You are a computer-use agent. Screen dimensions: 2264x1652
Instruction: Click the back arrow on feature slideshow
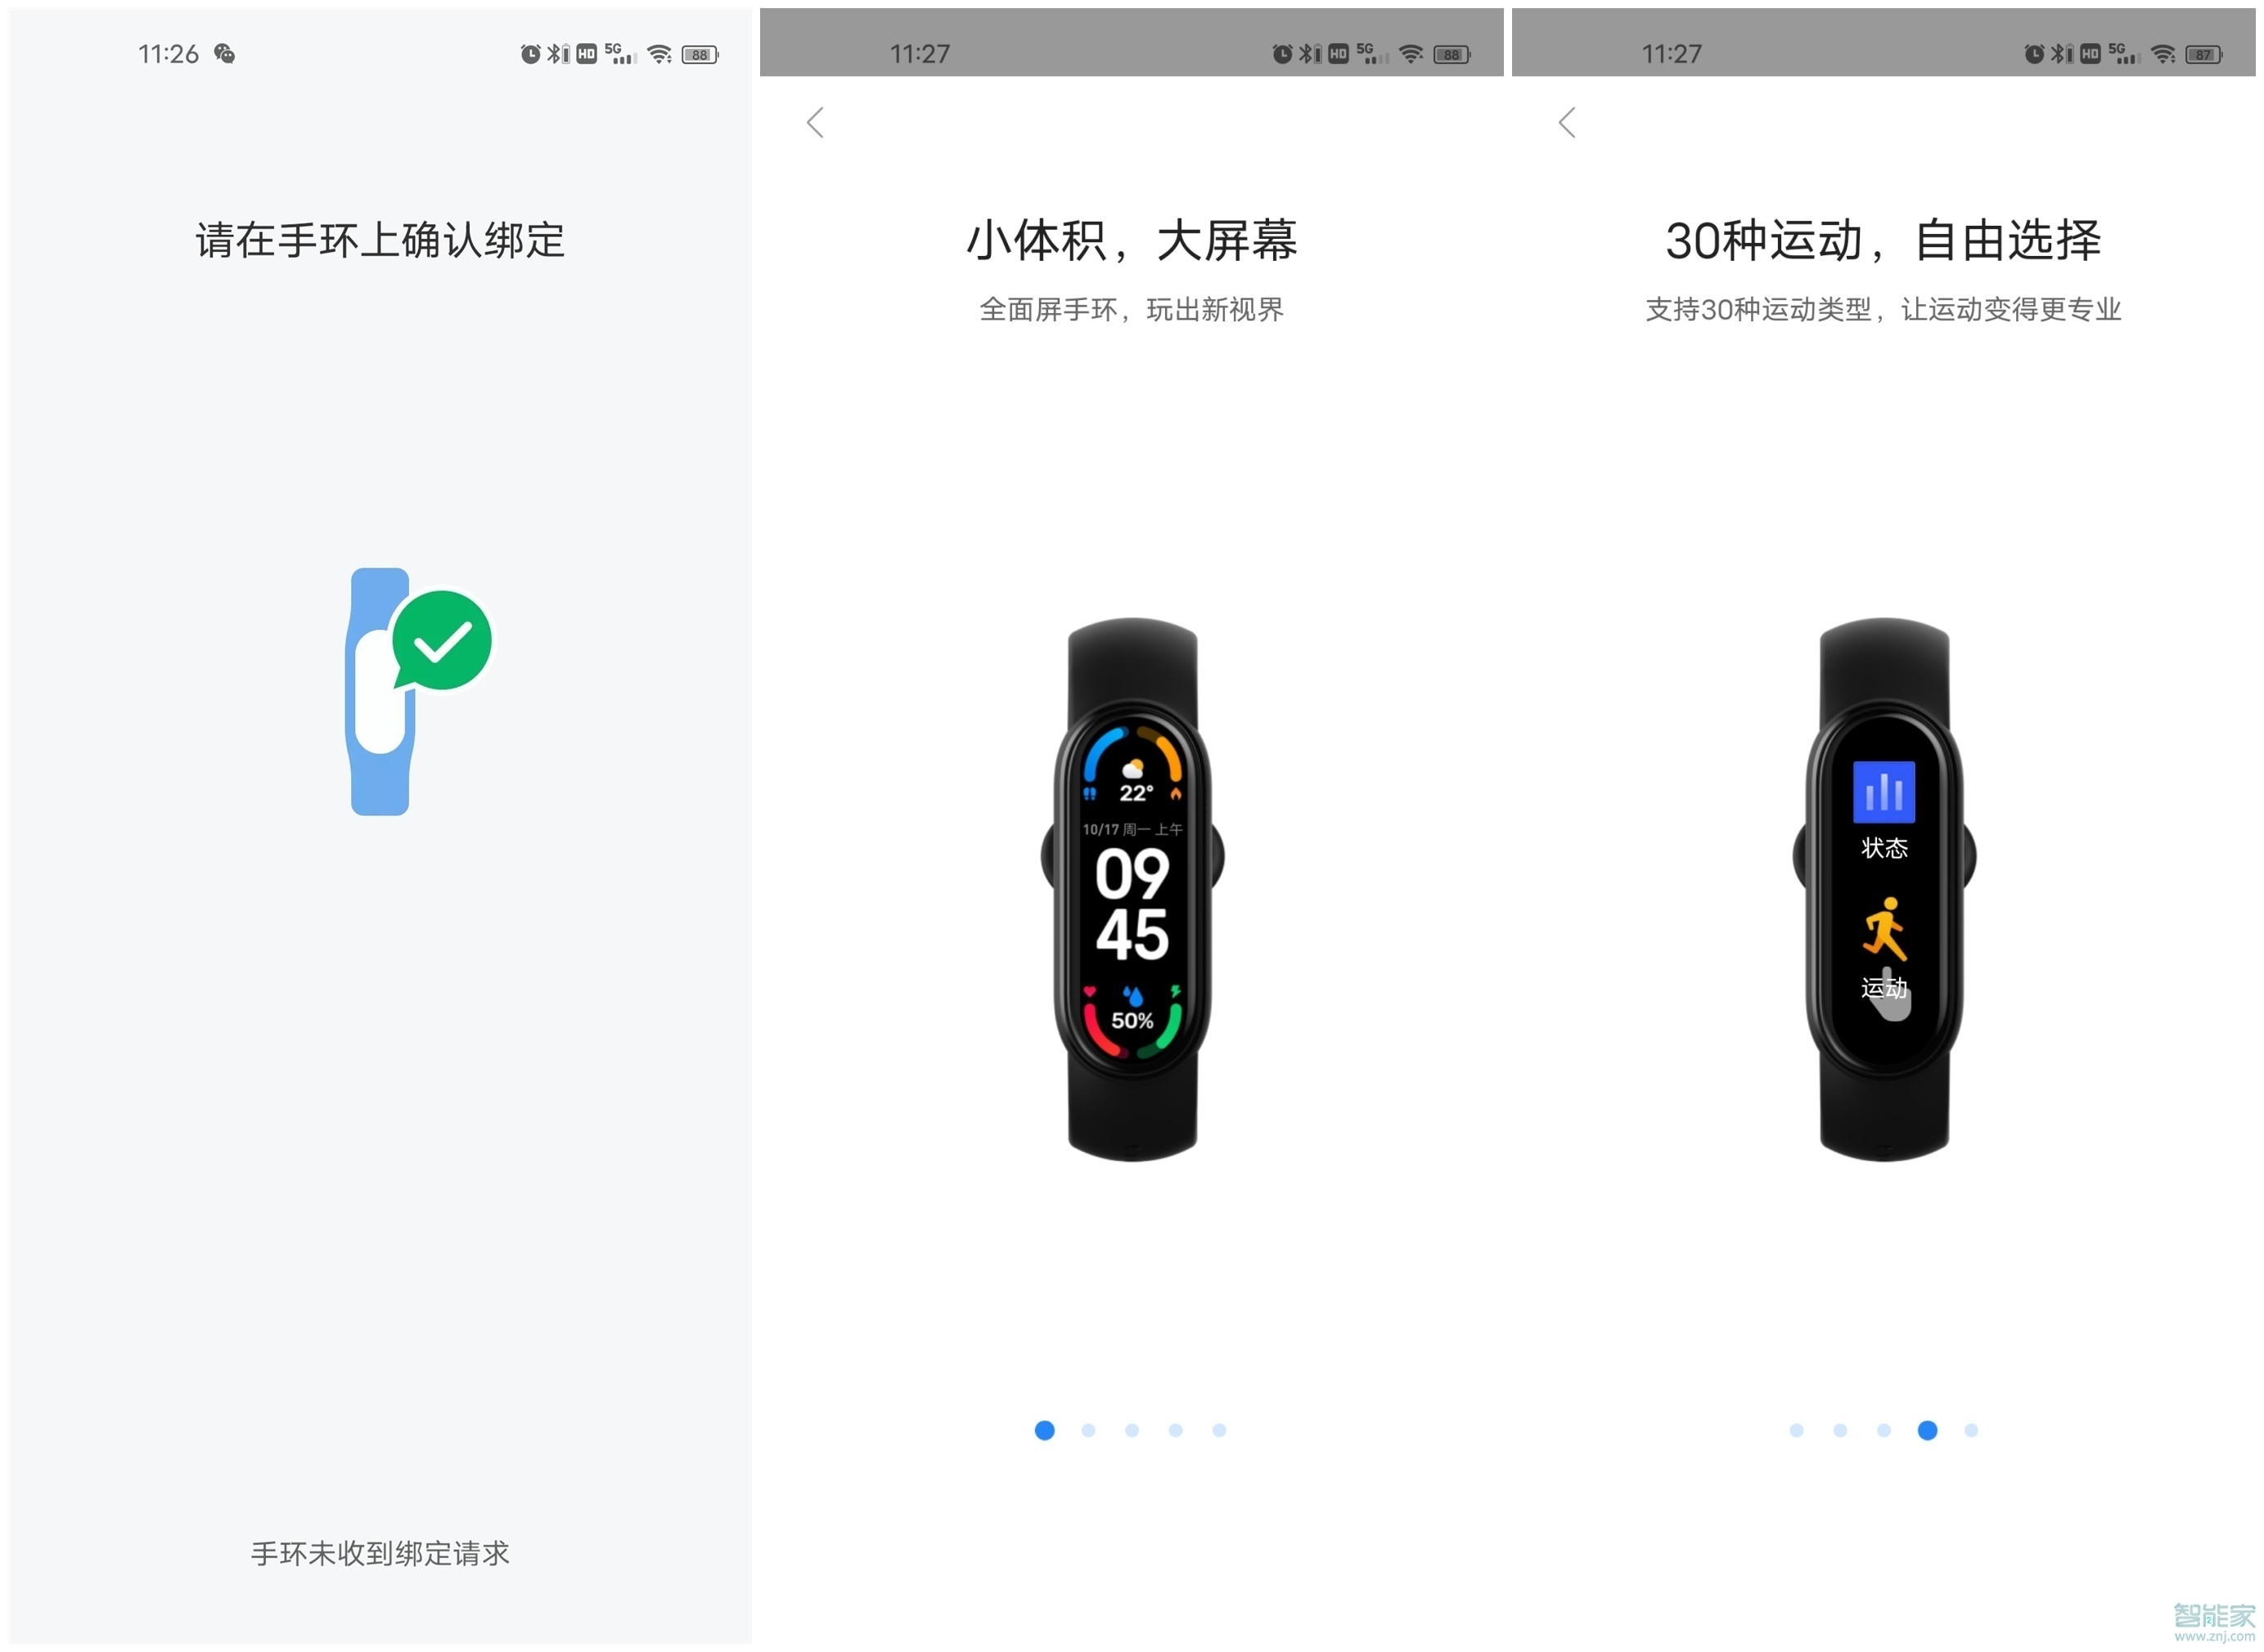(x=816, y=121)
